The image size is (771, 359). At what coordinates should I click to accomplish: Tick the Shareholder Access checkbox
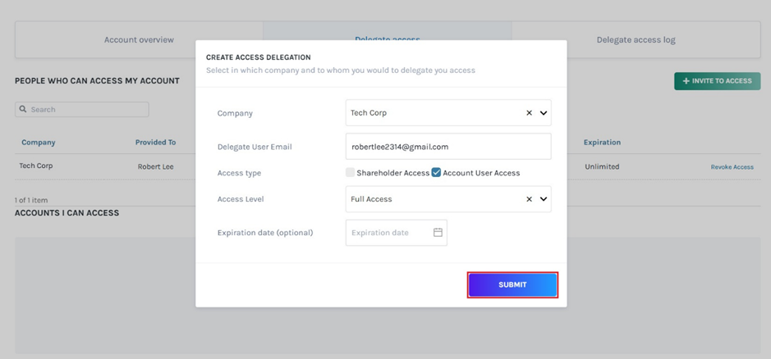350,172
